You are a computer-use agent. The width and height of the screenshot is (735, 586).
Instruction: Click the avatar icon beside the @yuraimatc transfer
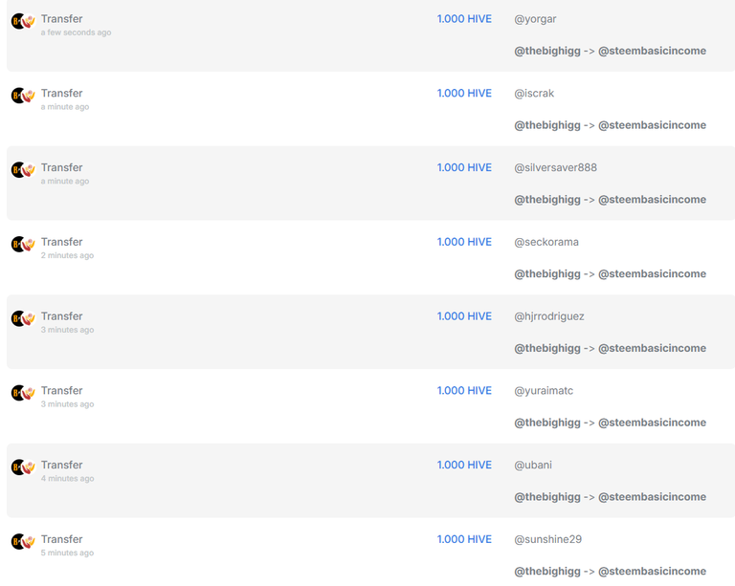coord(23,393)
